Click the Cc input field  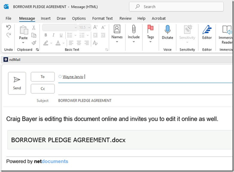pyautogui.click(x=145, y=89)
